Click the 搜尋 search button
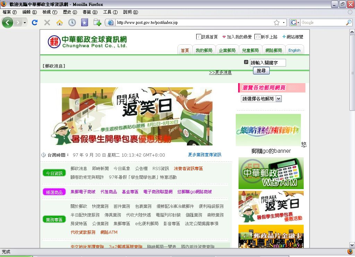The height and width of the screenshot is (257, 355). coord(261,71)
